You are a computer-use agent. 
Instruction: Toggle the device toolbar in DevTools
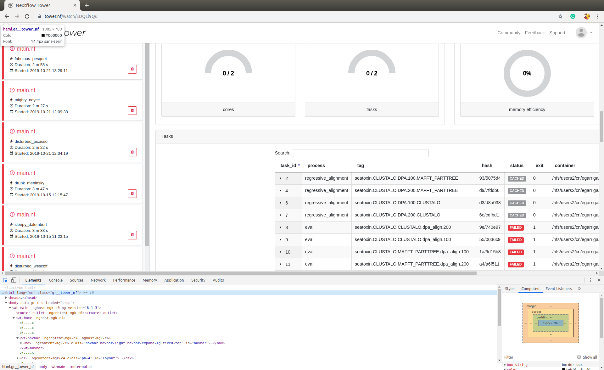coord(14,280)
